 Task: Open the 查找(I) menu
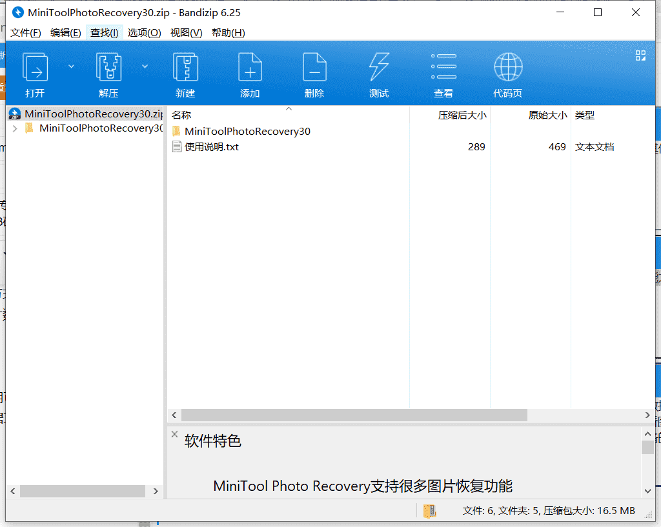tap(104, 33)
